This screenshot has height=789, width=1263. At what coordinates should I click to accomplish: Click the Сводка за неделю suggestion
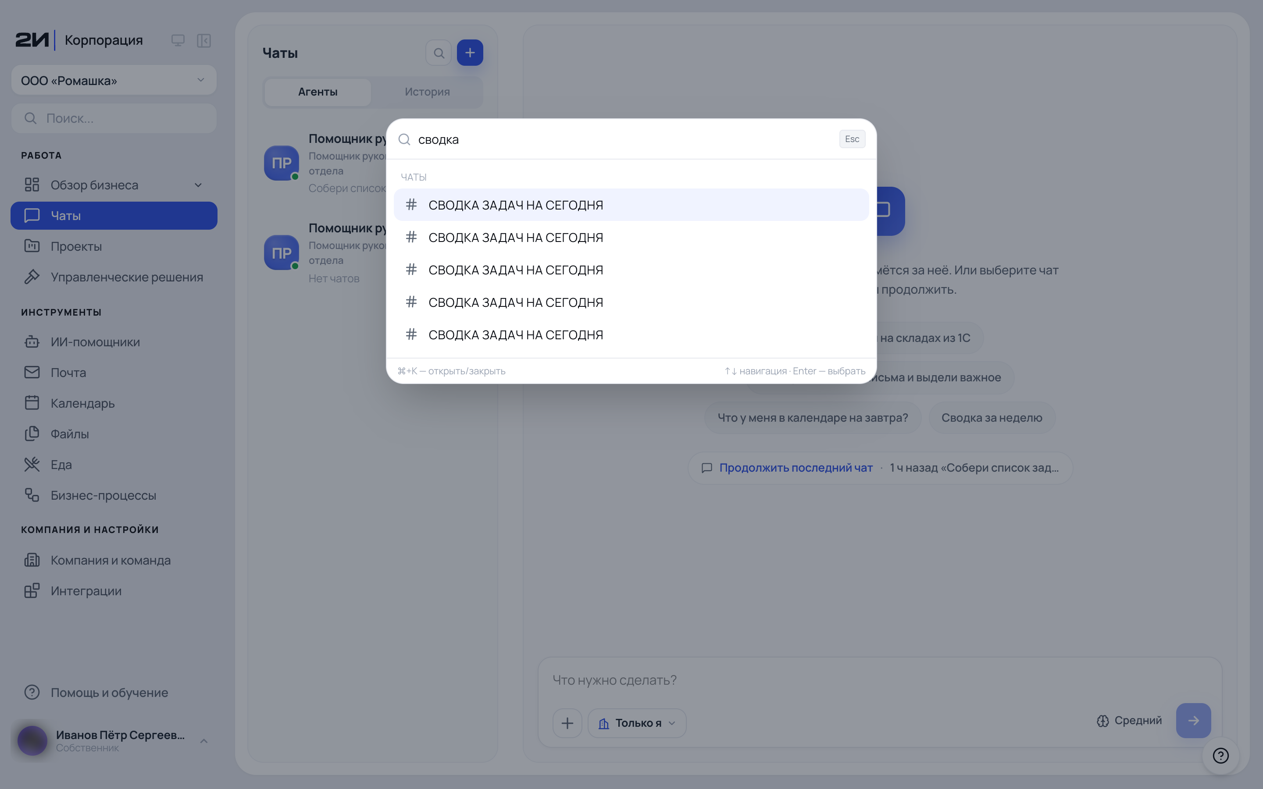click(x=992, y=417)
